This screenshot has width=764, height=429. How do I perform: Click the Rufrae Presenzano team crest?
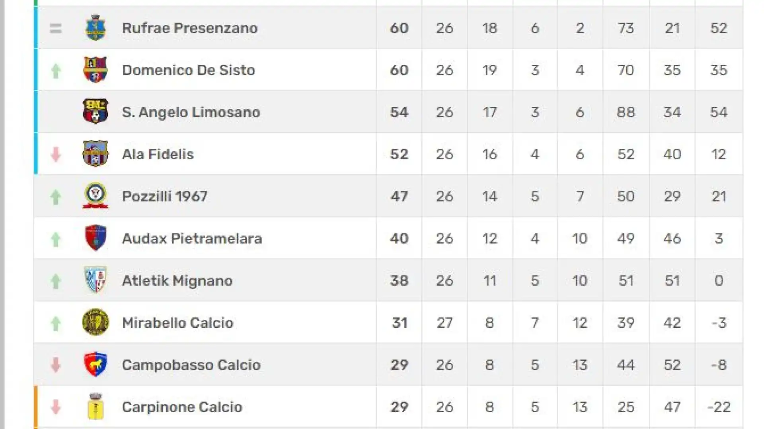[x=95, y=28]
